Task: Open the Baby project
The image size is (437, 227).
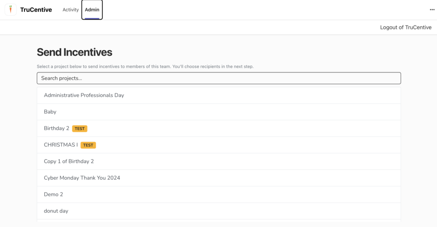Action: point(50,112)
